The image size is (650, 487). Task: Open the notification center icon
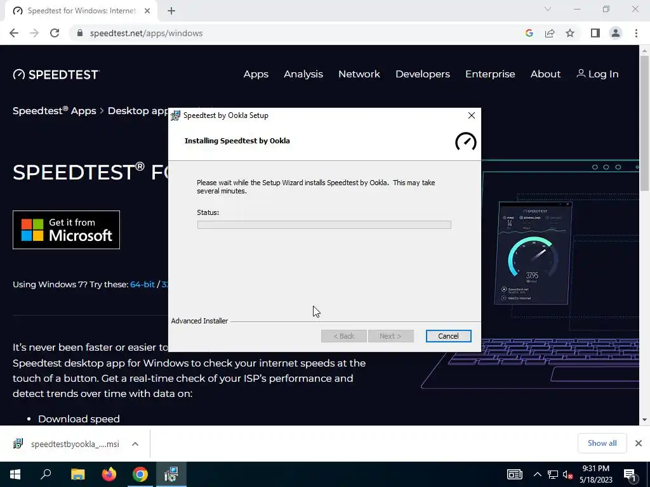(630, 474)
